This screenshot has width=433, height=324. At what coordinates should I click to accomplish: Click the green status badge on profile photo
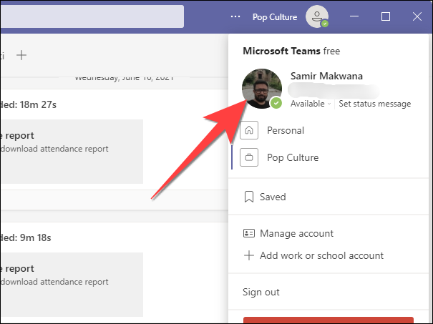pos(276,104)
